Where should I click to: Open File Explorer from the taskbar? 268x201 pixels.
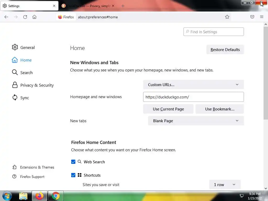(23, 196)
